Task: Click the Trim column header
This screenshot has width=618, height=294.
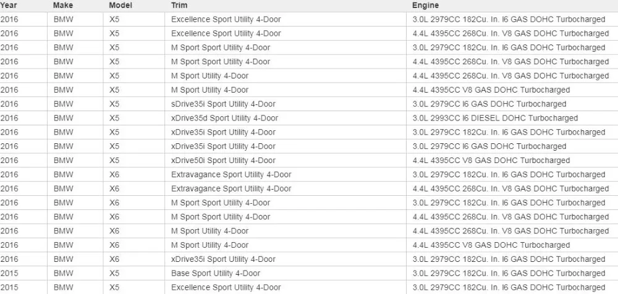Action: pyautogui.click(x=179, y=6)
